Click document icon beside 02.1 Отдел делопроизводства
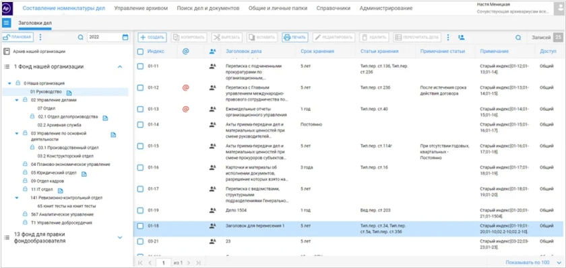 [x=105, y=118]
